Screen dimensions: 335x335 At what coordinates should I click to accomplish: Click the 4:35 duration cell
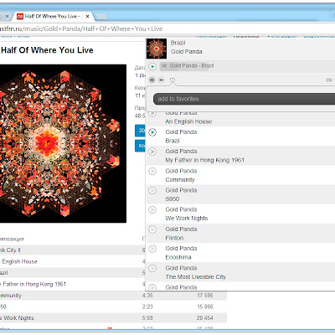click(147, 295)
